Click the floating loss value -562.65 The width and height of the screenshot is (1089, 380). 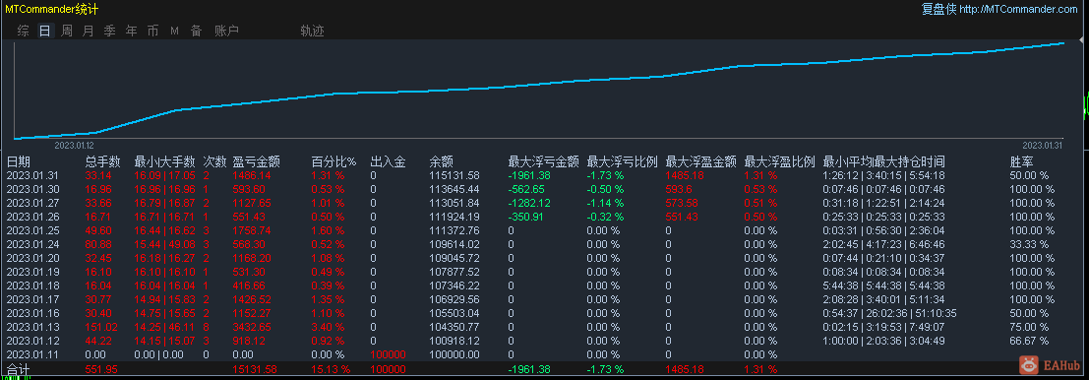tap(526, 190)
